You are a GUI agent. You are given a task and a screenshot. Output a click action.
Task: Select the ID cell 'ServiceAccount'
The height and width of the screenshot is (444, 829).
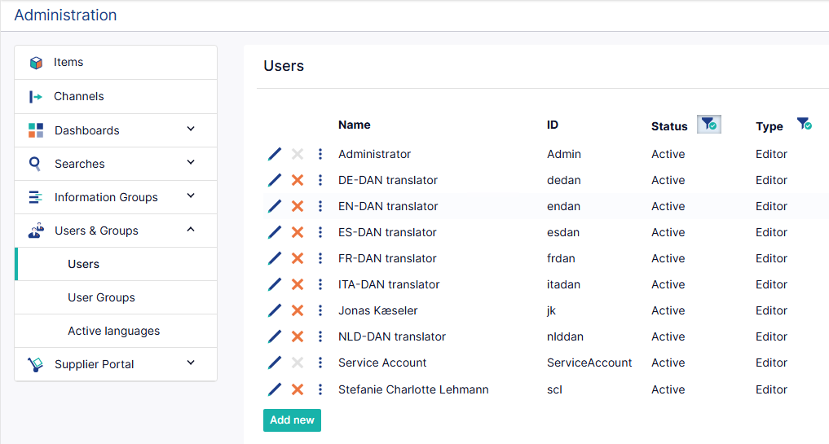click(x=589, y=363)
